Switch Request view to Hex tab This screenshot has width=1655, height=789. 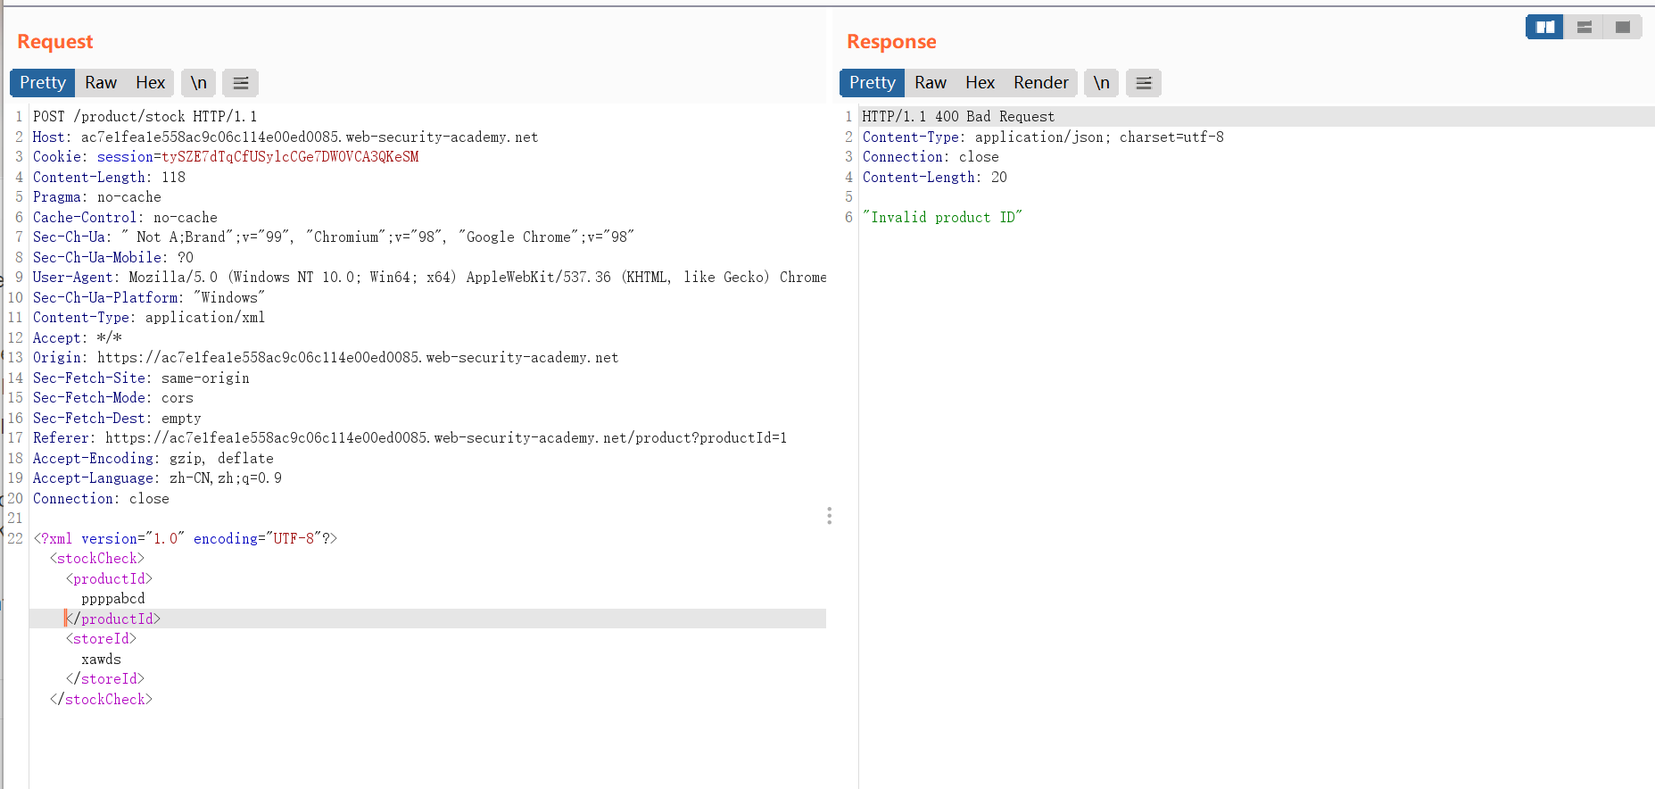click(x=150, y=83)
